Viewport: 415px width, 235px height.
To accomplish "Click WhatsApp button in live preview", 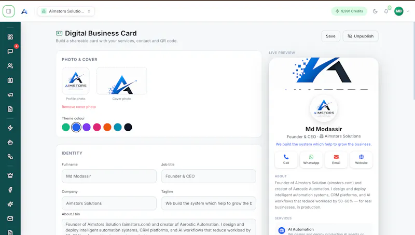I will (311, 160).
